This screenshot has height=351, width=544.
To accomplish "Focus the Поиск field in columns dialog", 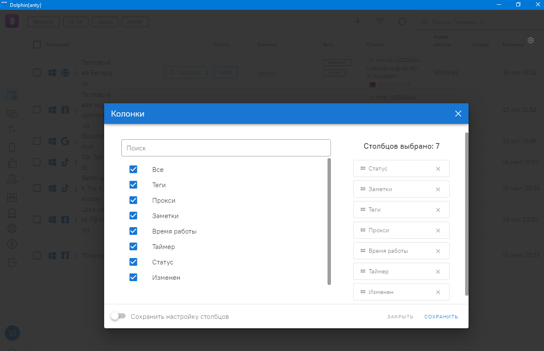I will [x=226, y=148].
